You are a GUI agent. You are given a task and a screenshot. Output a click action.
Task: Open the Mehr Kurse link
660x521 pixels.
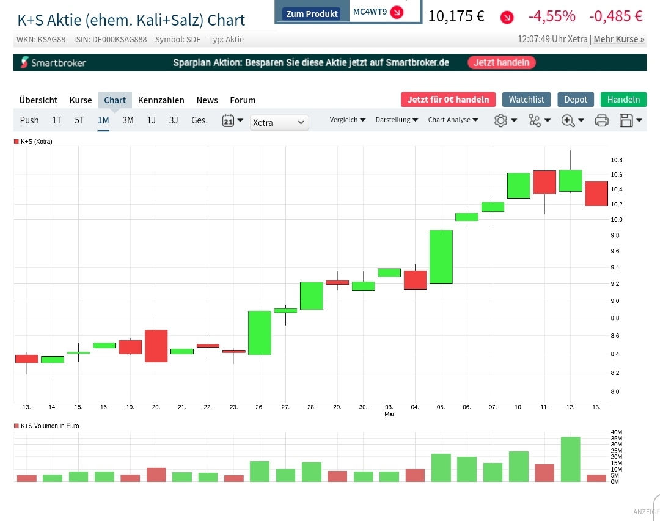(618, 39)
